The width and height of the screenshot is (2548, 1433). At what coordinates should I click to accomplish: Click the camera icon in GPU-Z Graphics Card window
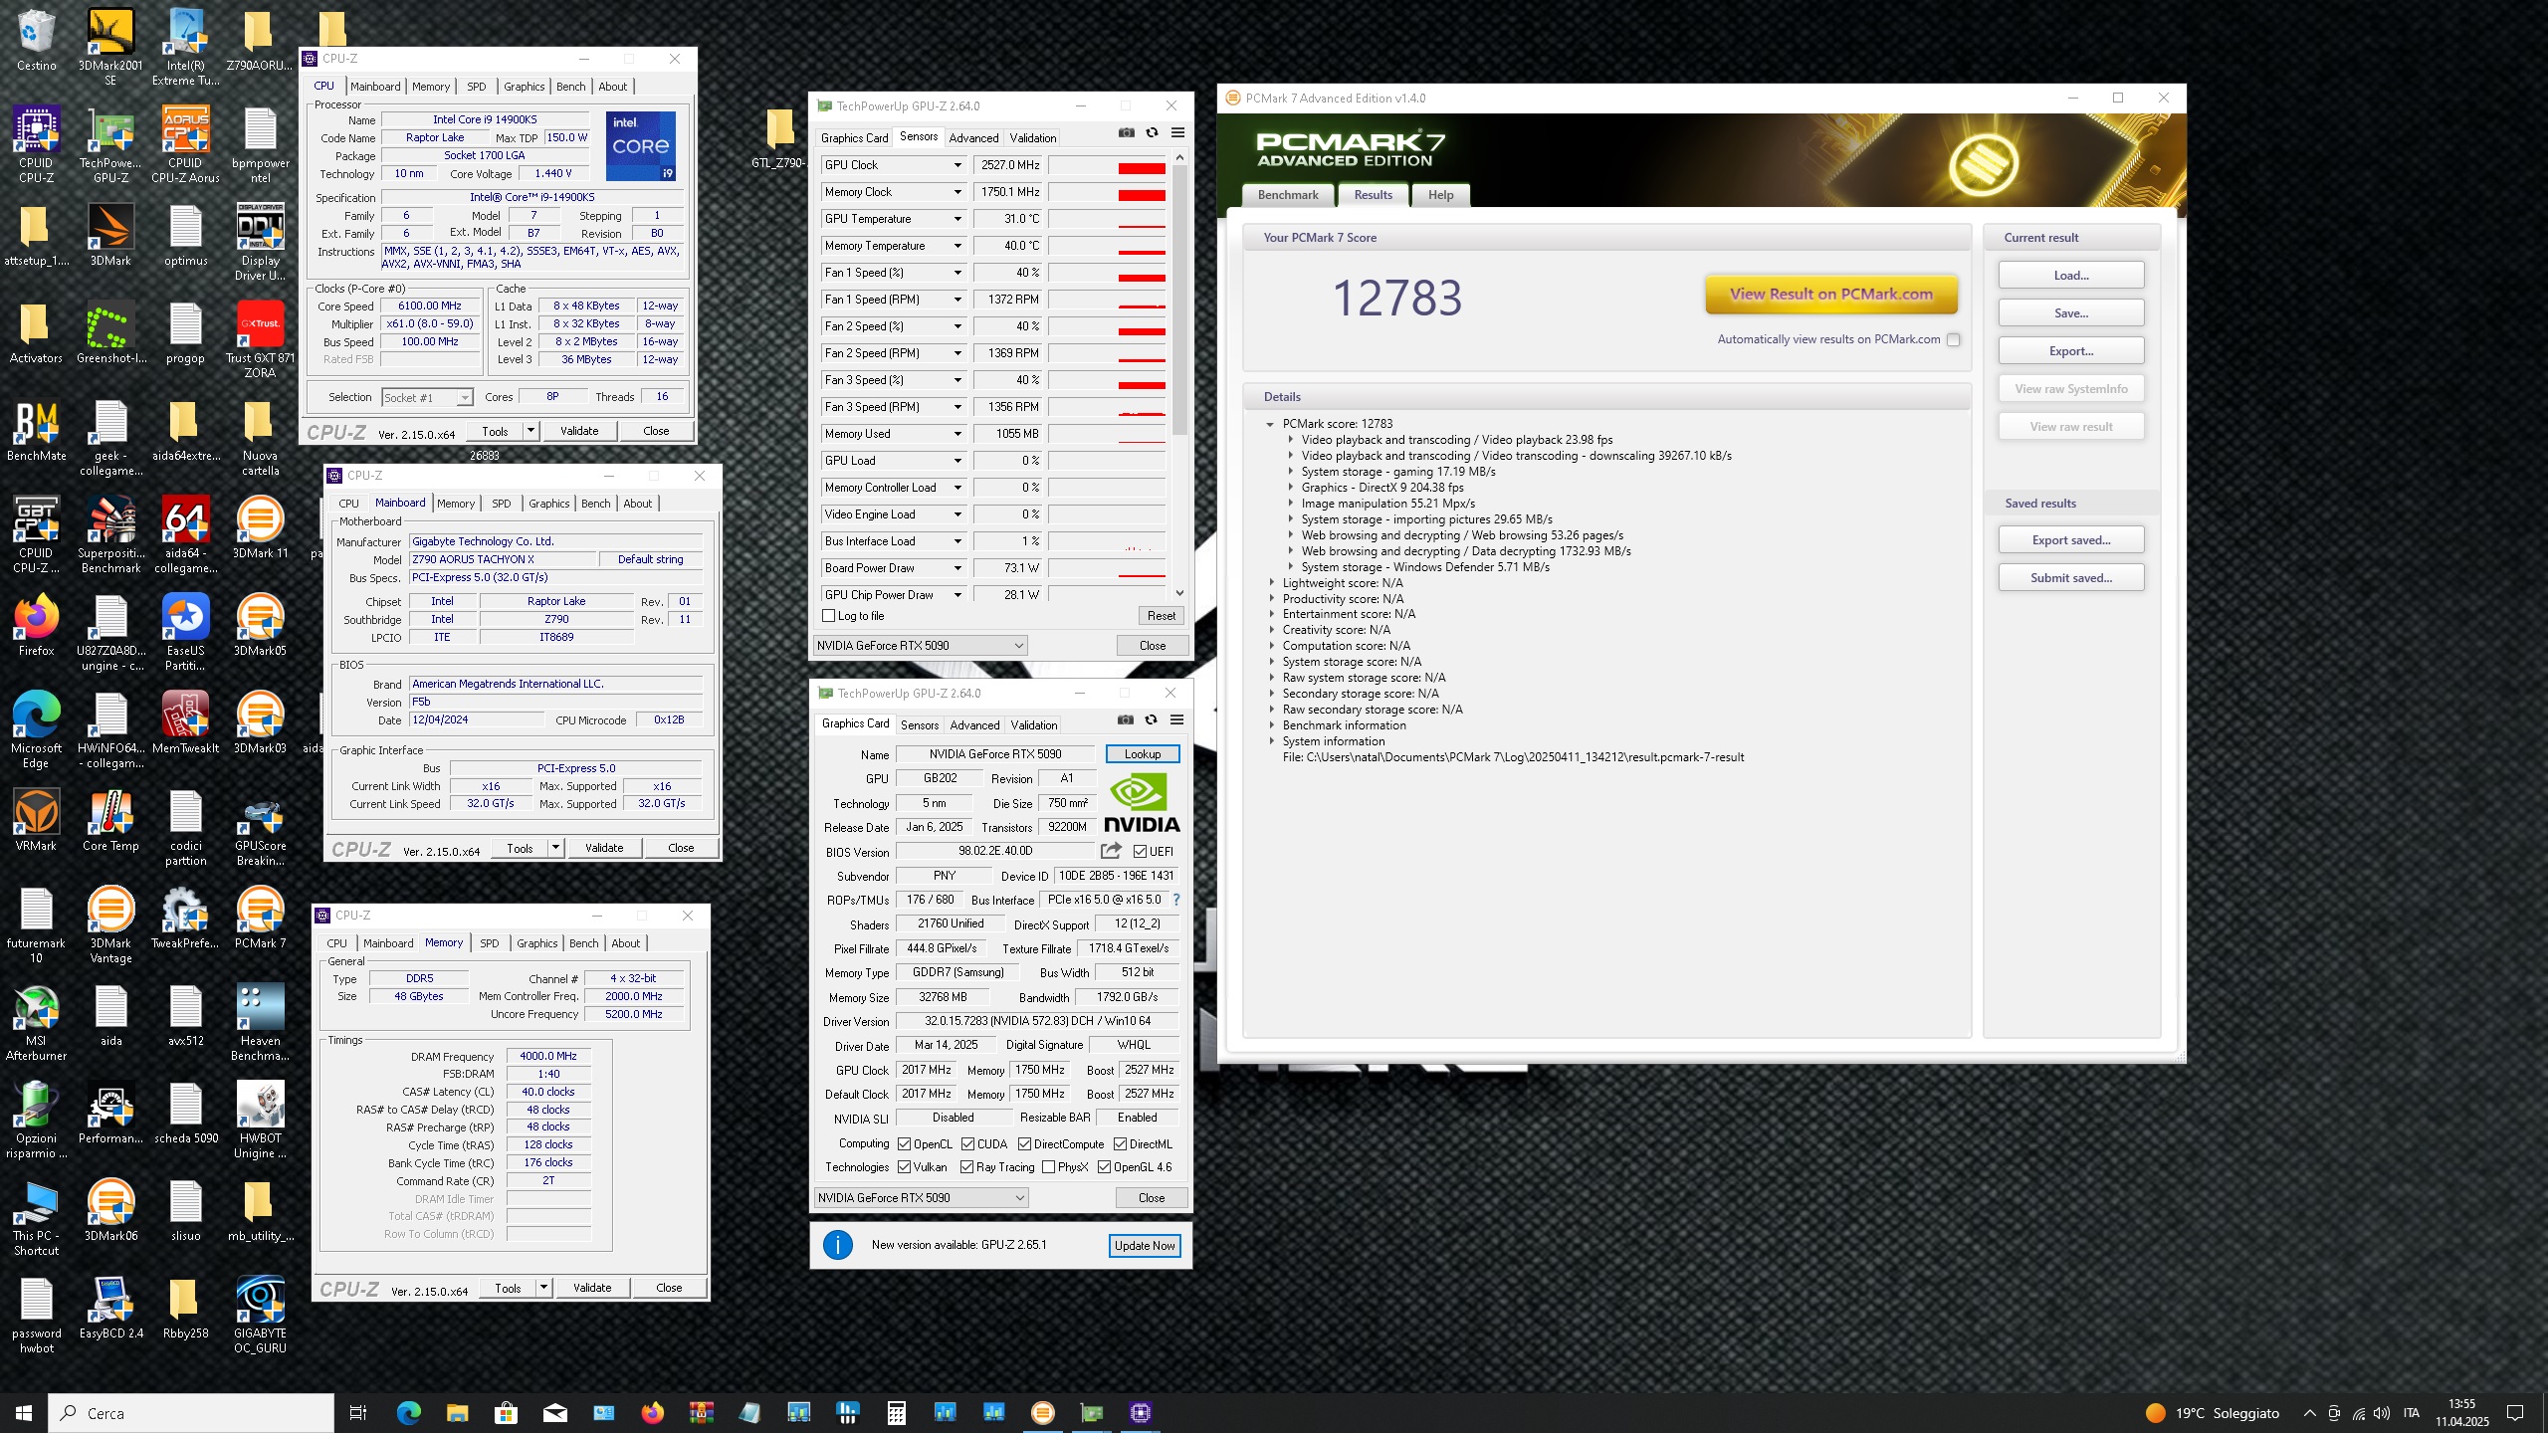[x=1125, y=719]
